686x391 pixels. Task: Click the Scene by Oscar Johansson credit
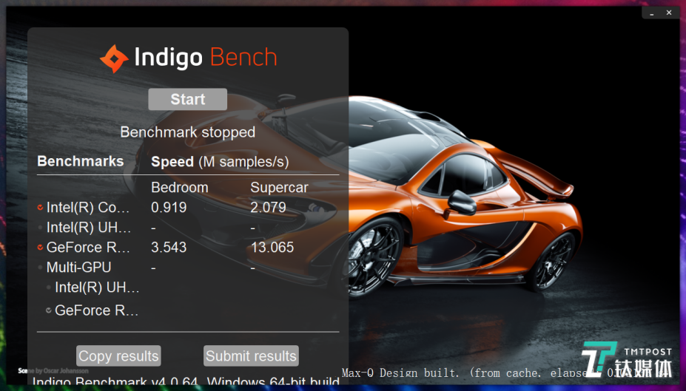click(53, 370)
